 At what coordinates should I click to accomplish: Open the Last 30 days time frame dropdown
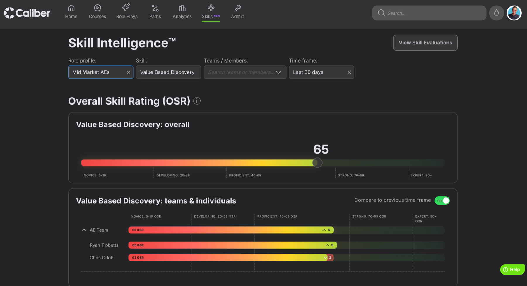321,72
